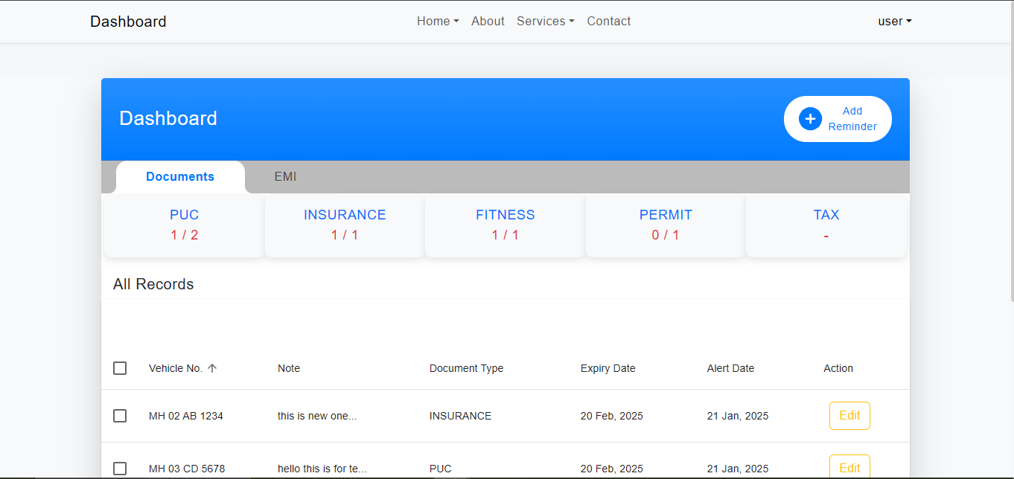Click Edit for the MH 03 CD 5678 row
Viewport: 1014px width, 479px height.
849,468
